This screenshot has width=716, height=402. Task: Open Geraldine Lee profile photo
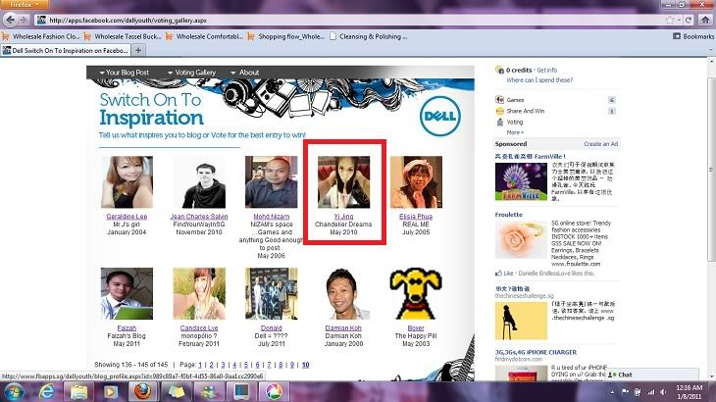tap(127, 182)
